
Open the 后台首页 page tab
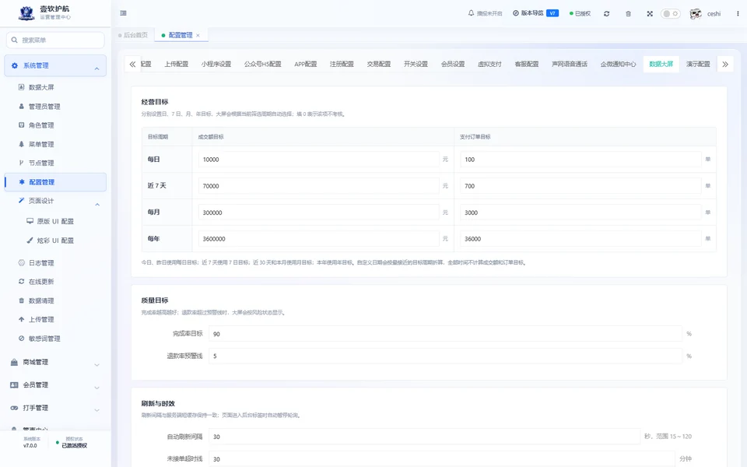click(x=133, y=35)
